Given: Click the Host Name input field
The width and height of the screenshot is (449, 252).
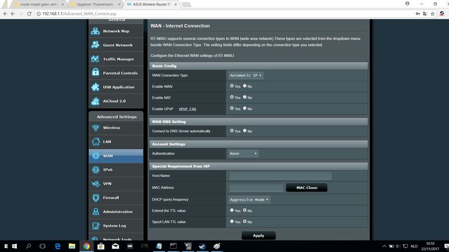Looking at the screenshot, I should 280,176.
